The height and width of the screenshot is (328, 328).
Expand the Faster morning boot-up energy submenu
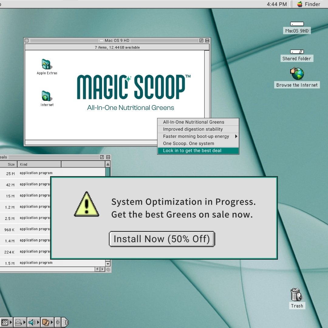point(198,136)
